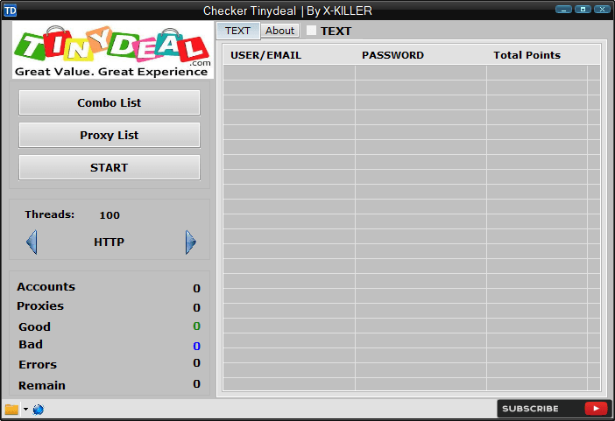Click the Remain counter label
Viewport: 615px width, 421px height.
(42, 386)
